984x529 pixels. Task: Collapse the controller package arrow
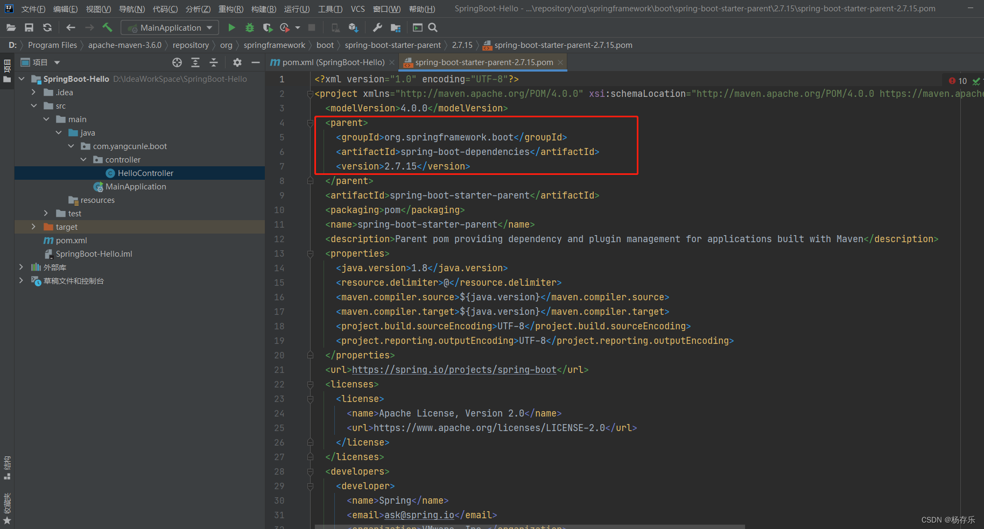(83, 159)
